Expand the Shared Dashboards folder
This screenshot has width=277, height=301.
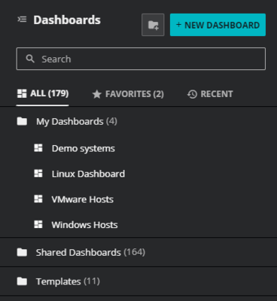(138, 252)
